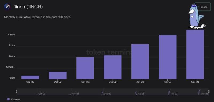Screen dimensions: 214x102
Task: Click the token terminal watermark
Action: pyautogui.click(x=109, y=52)
